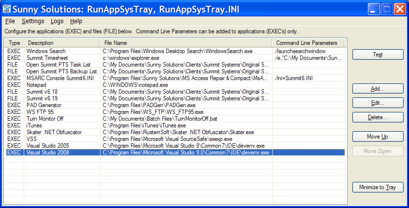The image size is (409, 208).
Task: Select Open Summit PTS Task List row
Action: [175, 65]
